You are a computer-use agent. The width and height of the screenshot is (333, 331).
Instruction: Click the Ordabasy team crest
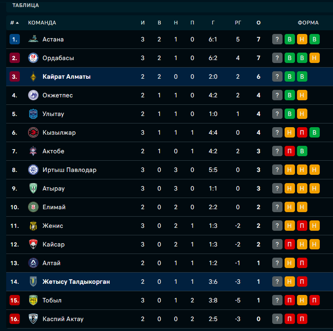(x=33, y=58)
